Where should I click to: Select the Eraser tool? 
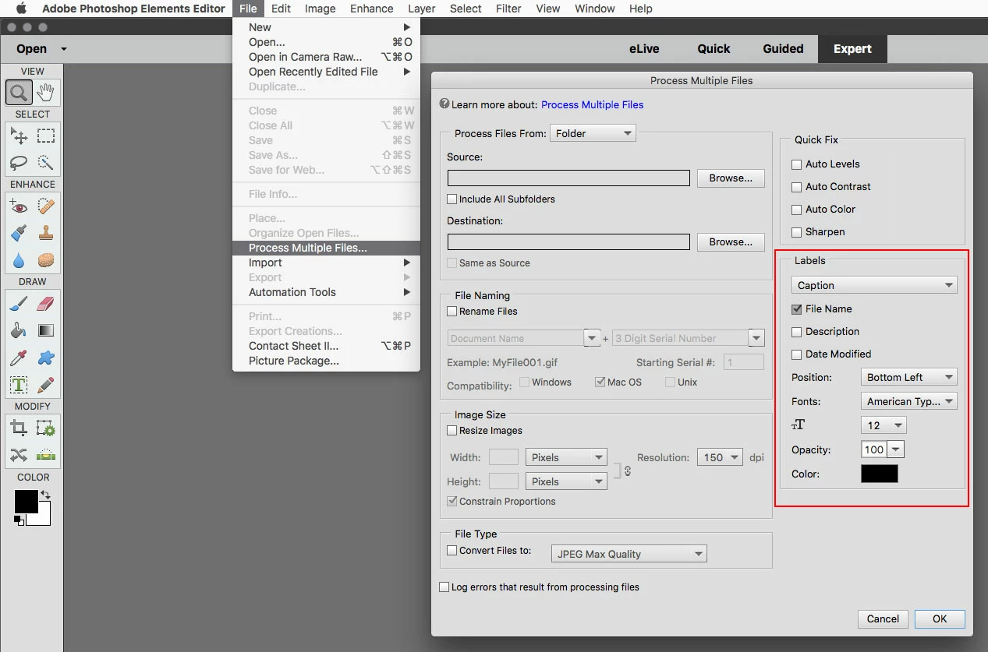coord(46,304)
